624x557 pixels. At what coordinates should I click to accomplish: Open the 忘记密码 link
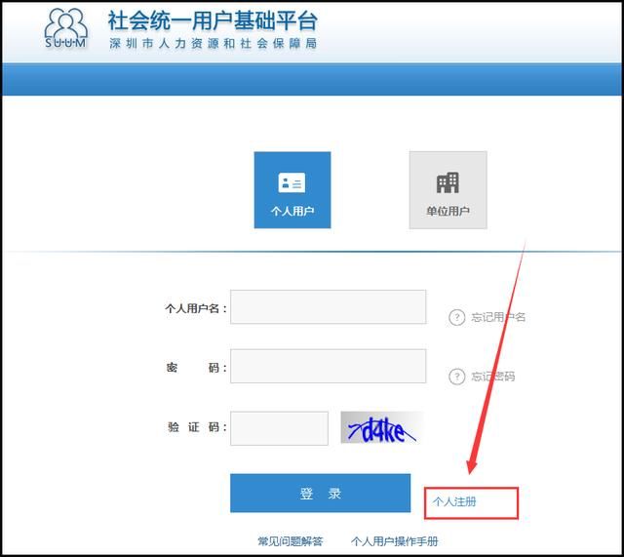(x=493, y=377)
